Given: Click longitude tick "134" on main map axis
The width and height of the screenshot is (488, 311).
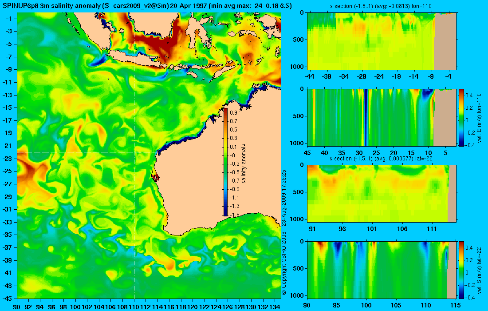Looking at the screenshot, I should pyautogui.click(x=275, y=307).
